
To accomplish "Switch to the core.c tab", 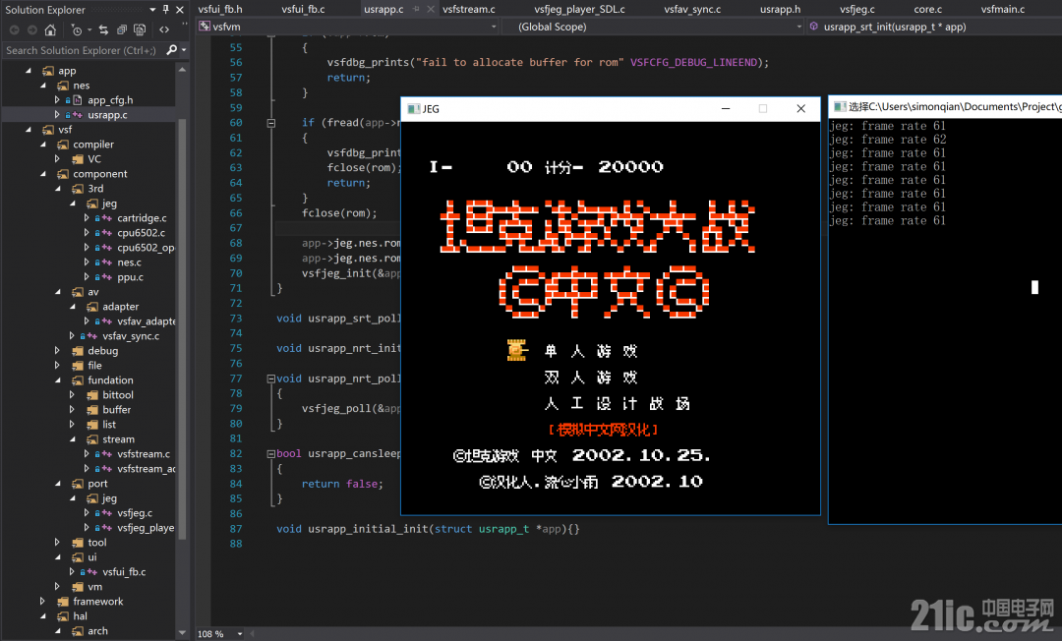I will pos(928,9).
